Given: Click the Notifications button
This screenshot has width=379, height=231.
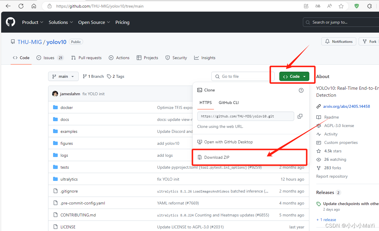Looking at the screenshot, I should [339, 41].
